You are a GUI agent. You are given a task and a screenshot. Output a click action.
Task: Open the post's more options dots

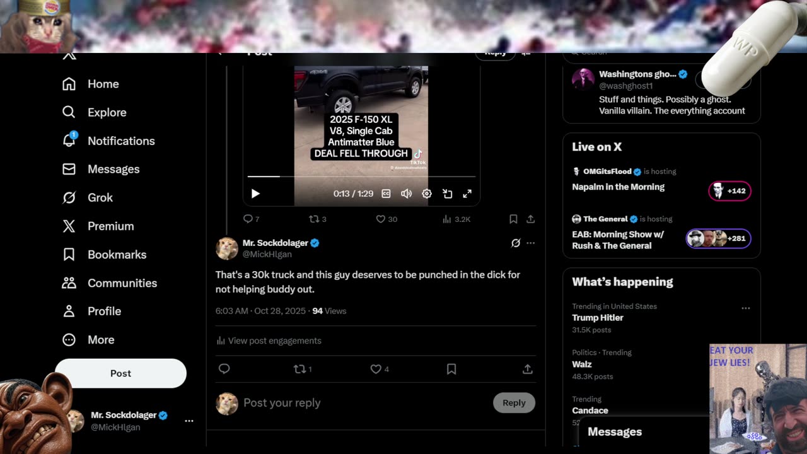tap(531, 243)
